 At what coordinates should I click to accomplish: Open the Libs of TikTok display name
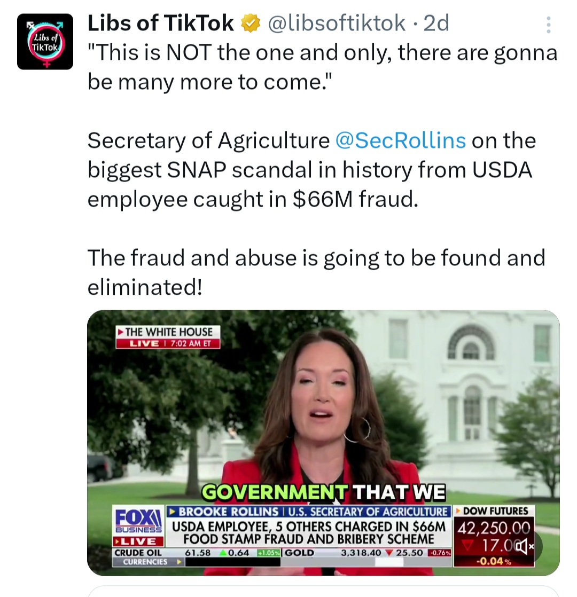tap(160, 23)
